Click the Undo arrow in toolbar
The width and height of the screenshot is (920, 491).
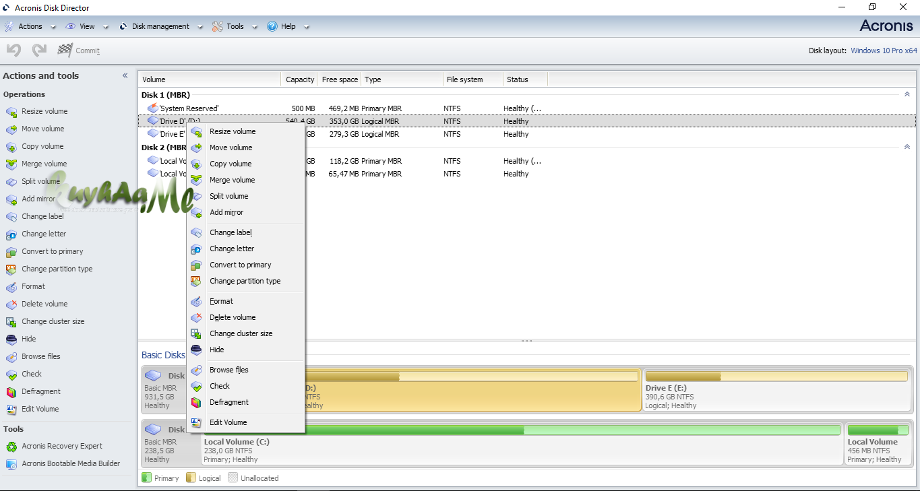point(14,51)
